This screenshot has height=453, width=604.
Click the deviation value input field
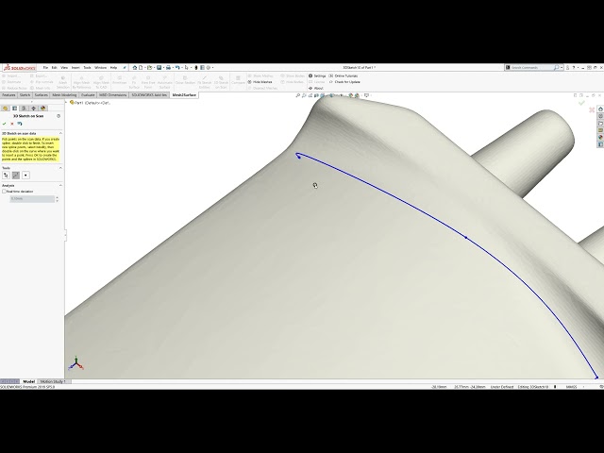pyautogui.click(x=32, y=199)
